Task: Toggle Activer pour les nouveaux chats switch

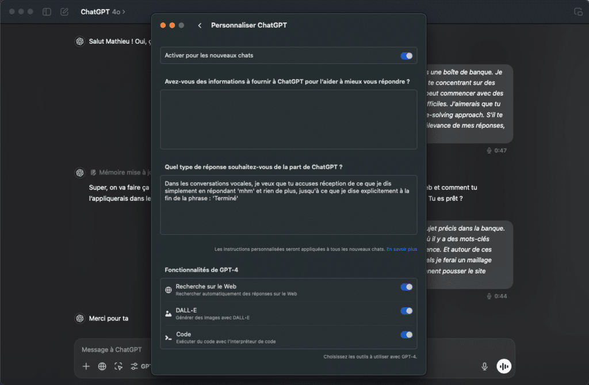Action: click(407, 56)
